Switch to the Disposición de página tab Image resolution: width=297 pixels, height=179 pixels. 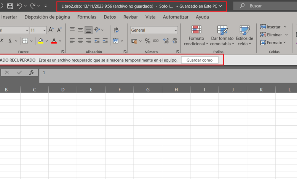tap(47, 17)
